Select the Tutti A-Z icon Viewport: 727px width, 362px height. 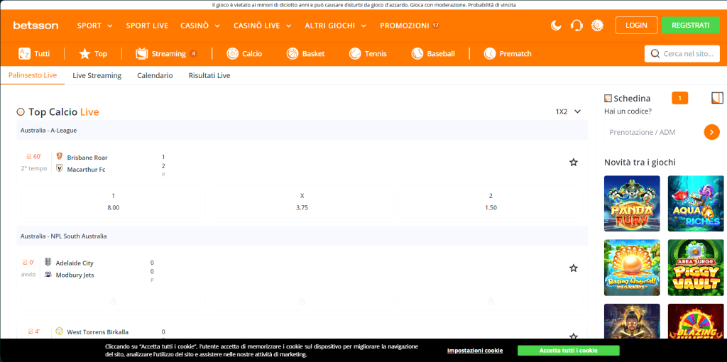[24, 53]
